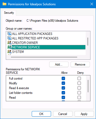Click the Apply button
The height and width of the screenshot is (119, 96).
pyautogui.click(x=84, y=114)
